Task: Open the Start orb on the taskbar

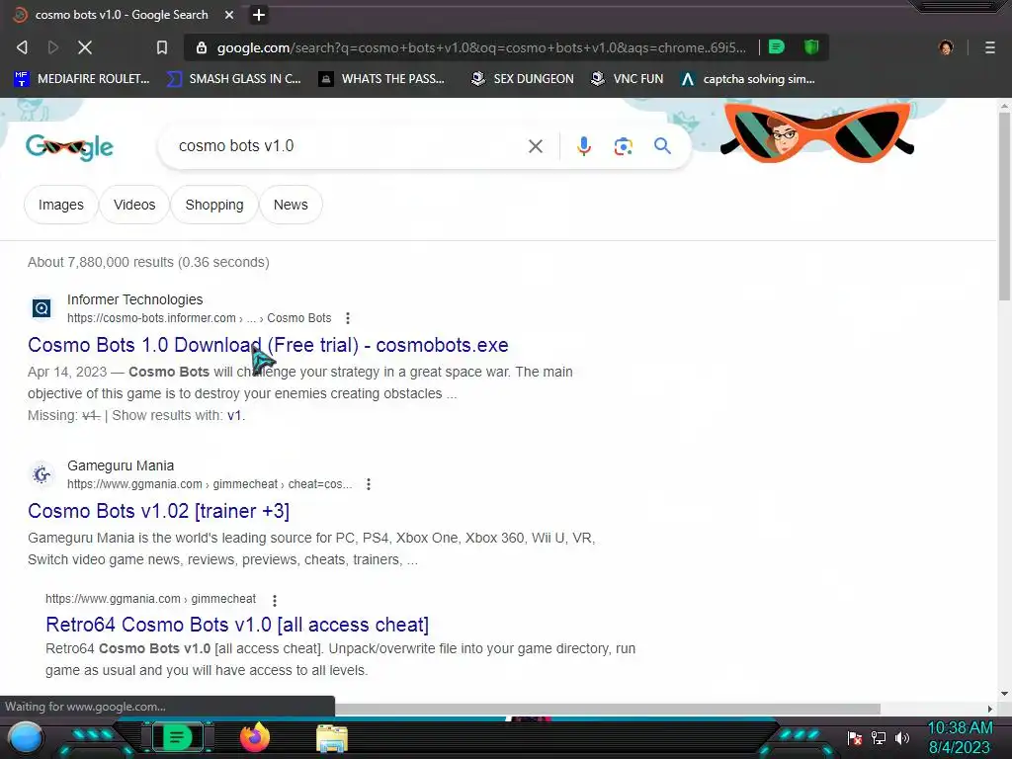Action: pos(26,738)
